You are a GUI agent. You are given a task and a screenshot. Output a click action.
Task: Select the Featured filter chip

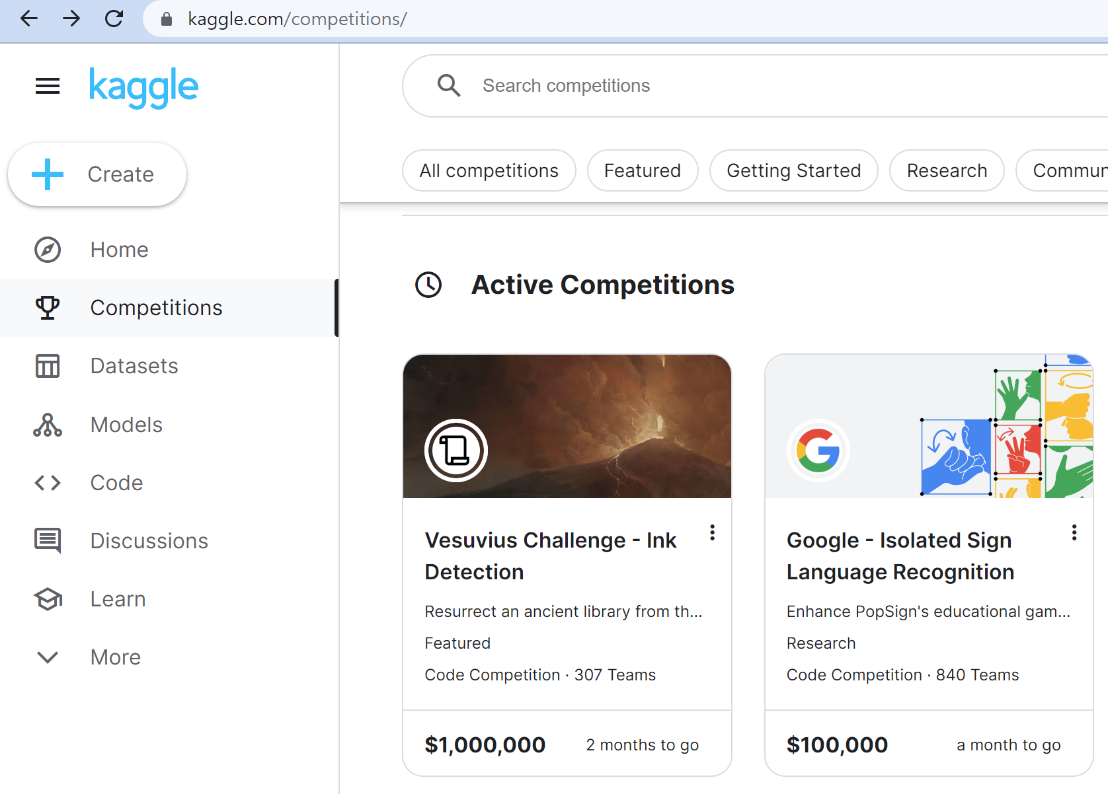[x=643, y=170]
